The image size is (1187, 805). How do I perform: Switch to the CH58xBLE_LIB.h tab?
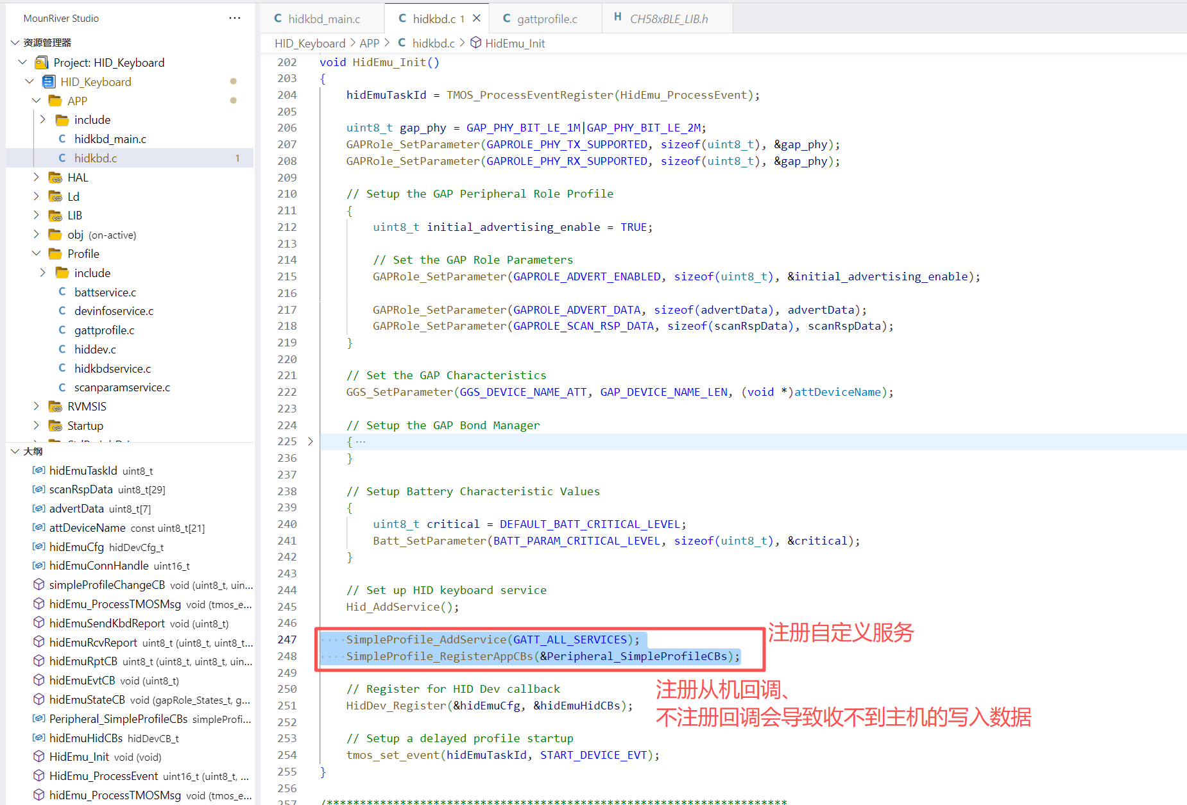point(669,19)
